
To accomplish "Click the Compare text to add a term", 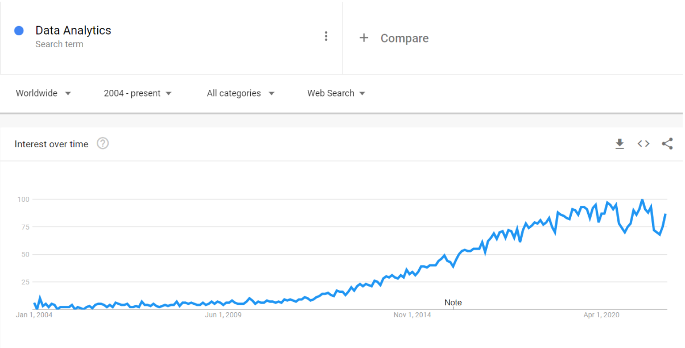I will 405,38.
